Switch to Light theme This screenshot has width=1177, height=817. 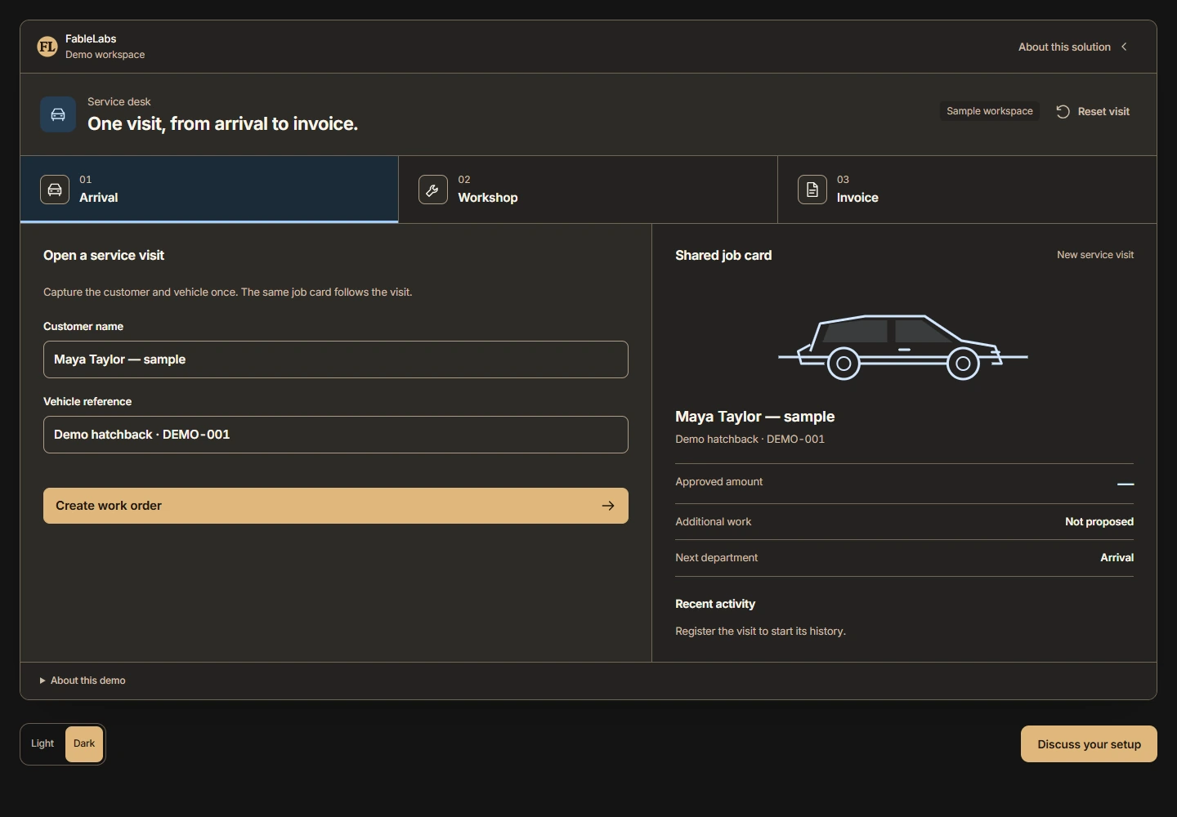click(43, 743)
